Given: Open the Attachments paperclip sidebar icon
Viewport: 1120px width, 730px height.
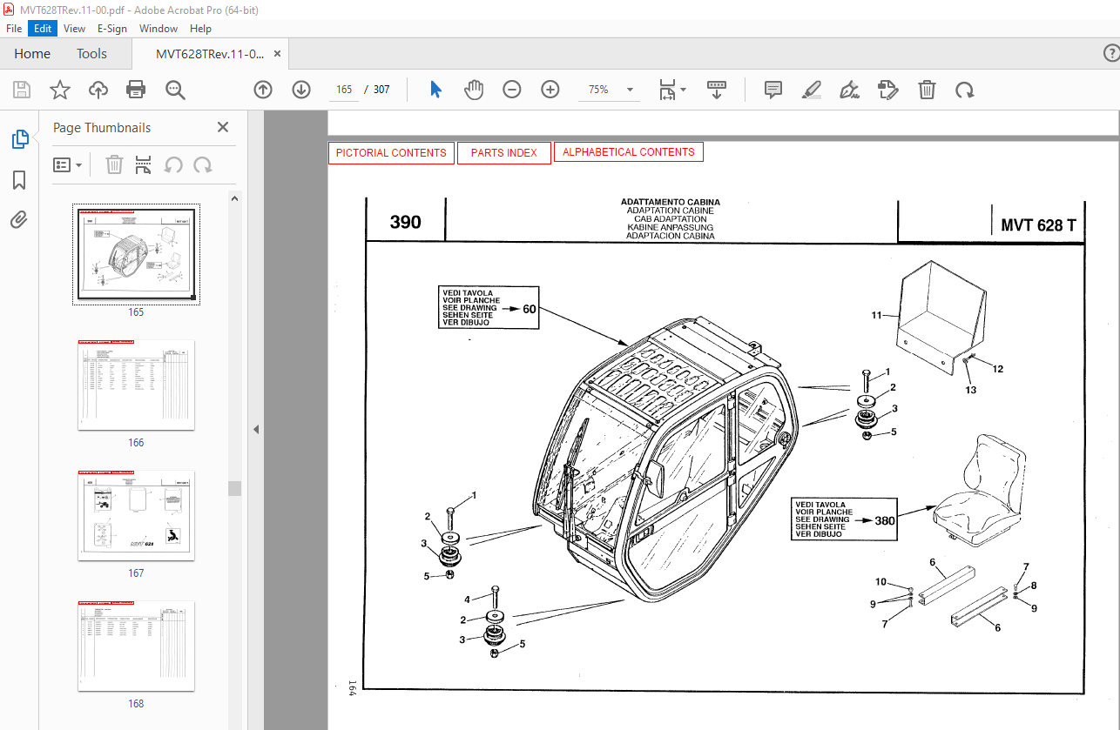Looking at the screenshot, I should [19, 219].
